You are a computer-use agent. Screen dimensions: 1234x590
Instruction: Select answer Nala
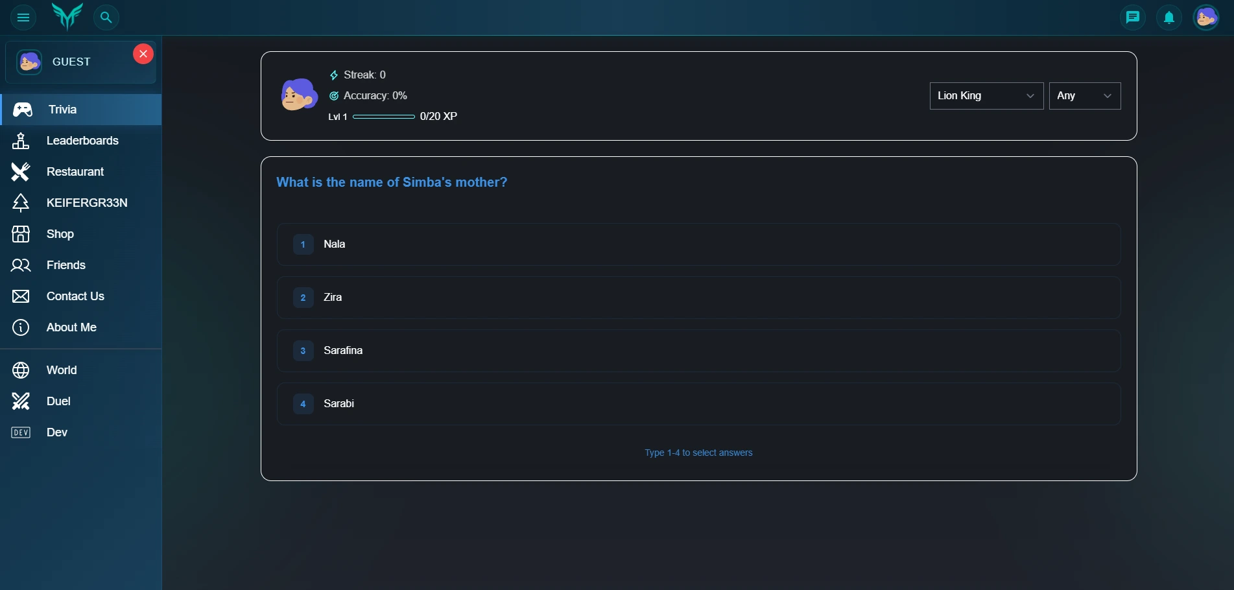pos(698,244)
